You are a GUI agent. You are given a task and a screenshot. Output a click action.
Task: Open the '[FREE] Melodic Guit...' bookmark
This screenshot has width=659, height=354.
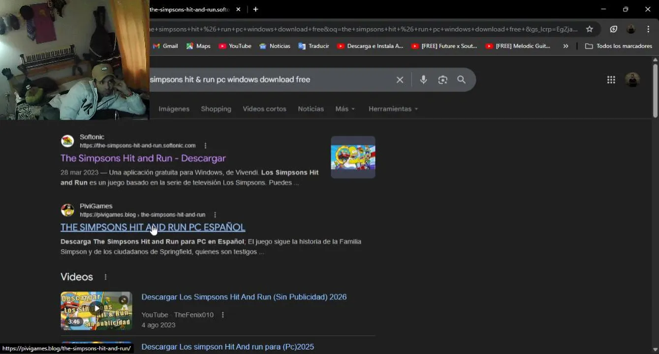click(518, 46)
